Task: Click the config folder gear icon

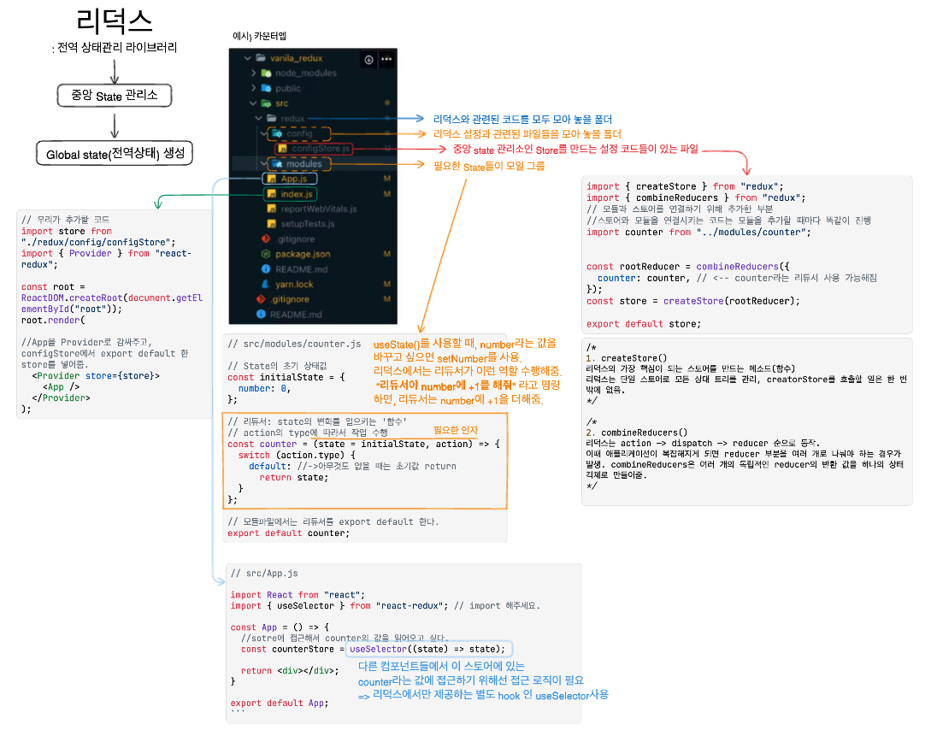Action: (277, 133)
